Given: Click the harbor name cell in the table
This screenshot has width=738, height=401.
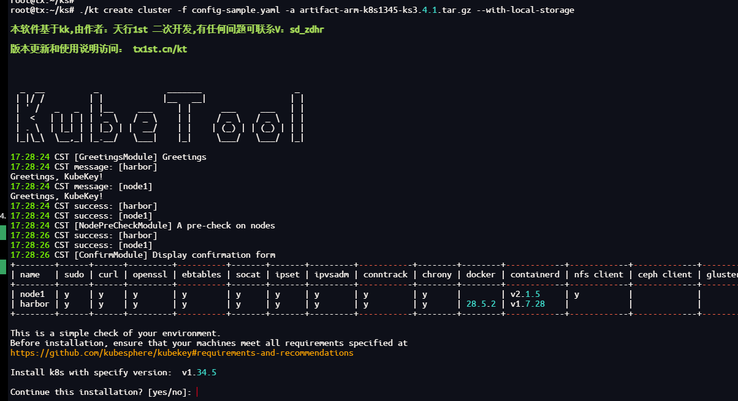Looking at the screenshot, I should point(35,304).
